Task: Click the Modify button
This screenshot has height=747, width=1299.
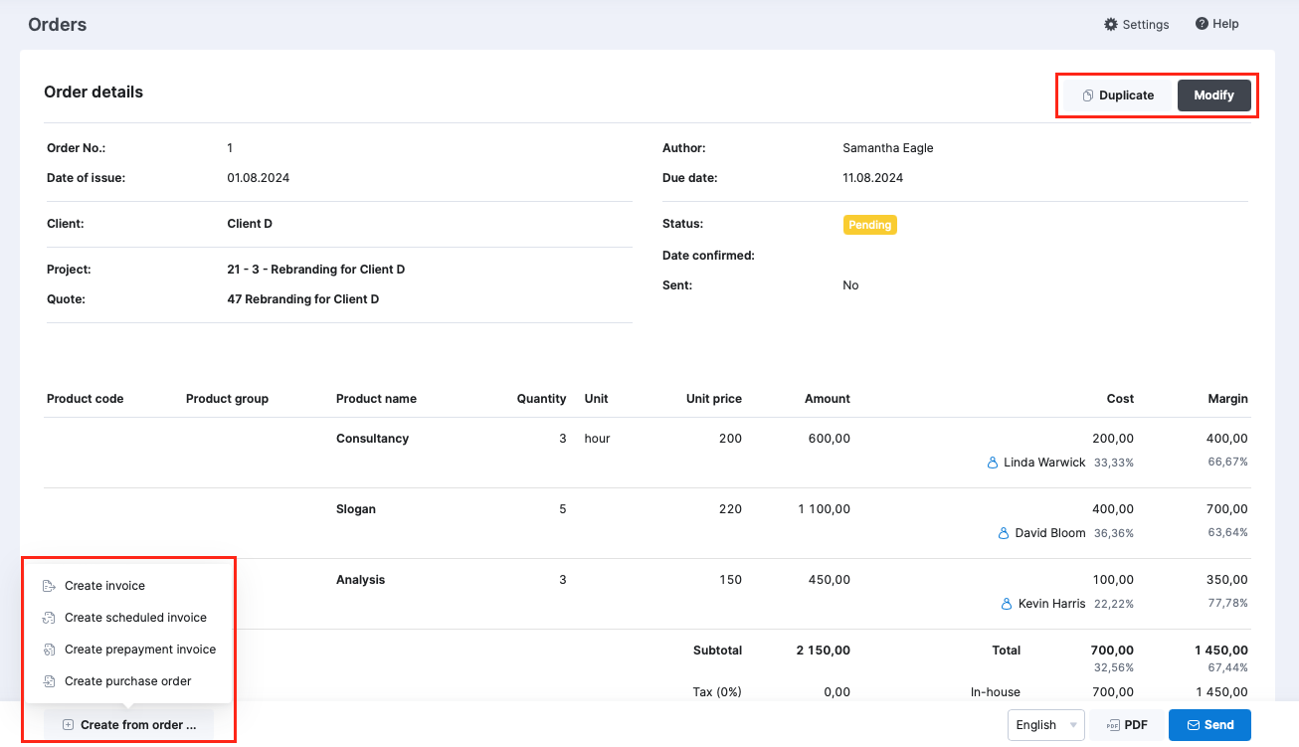Action: coord(1213,95)
